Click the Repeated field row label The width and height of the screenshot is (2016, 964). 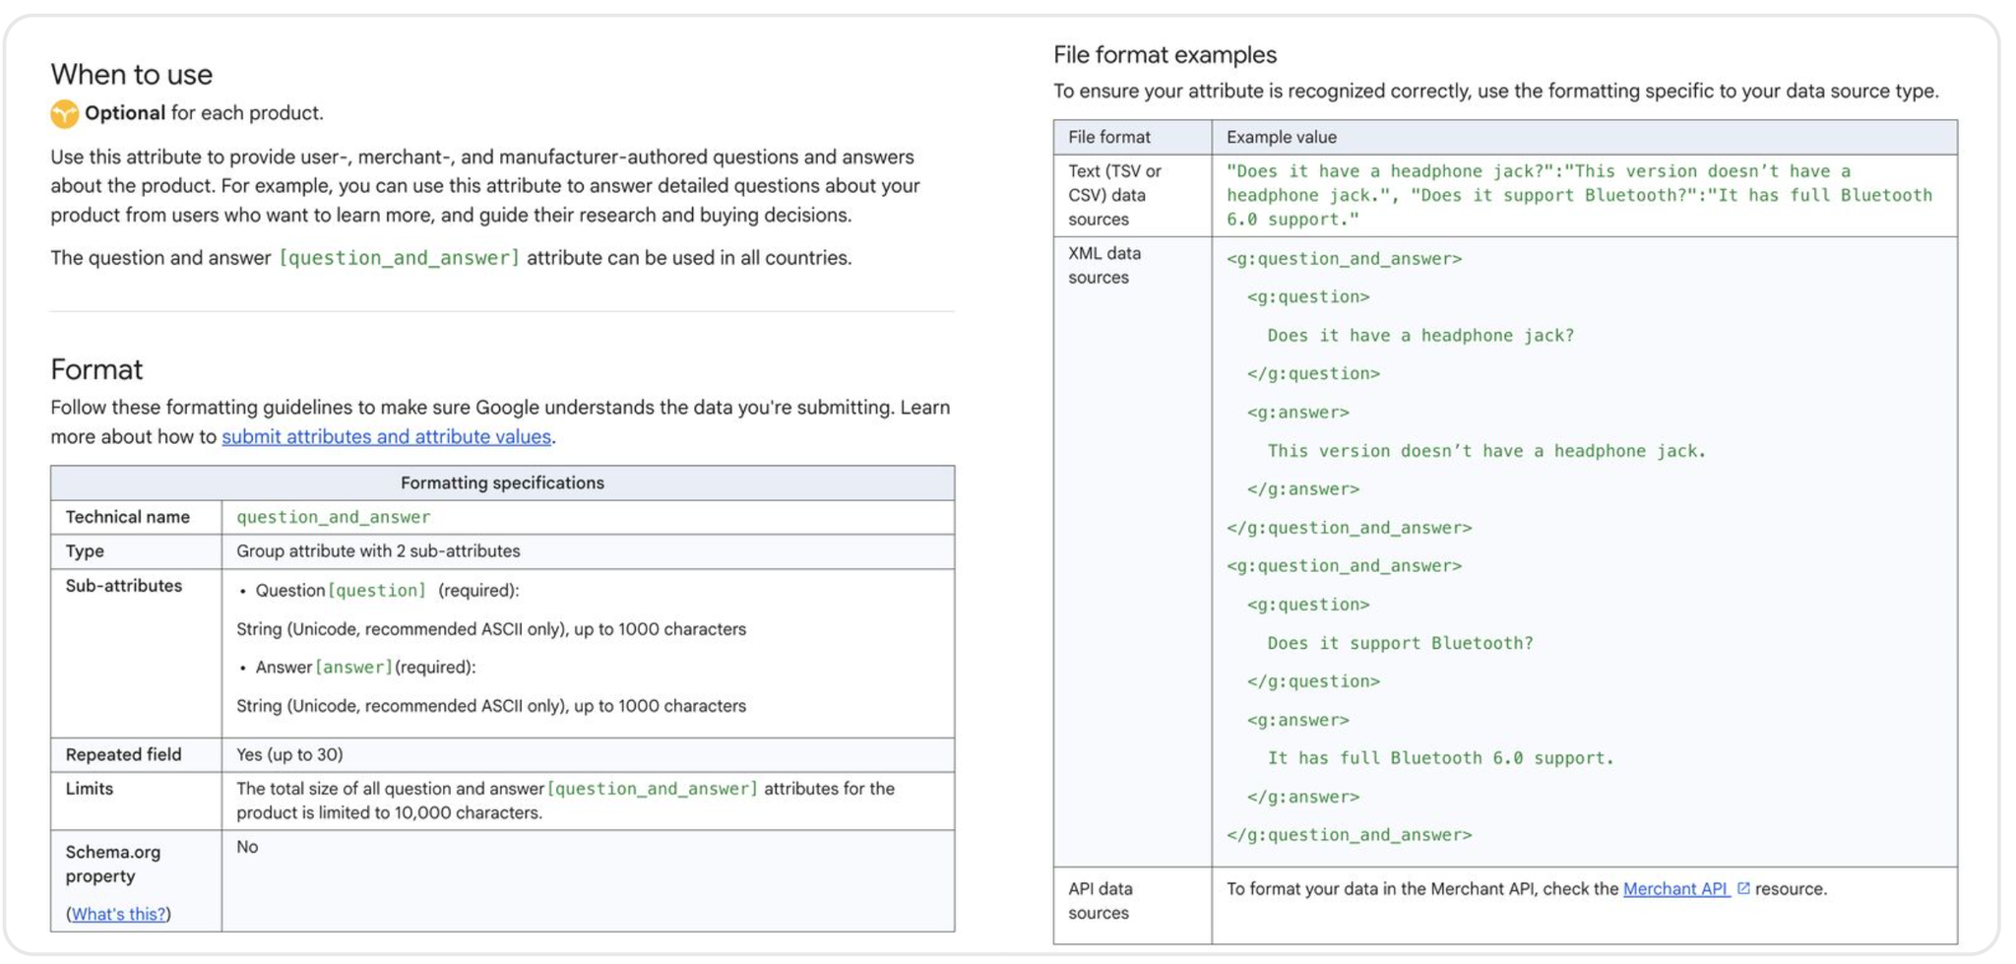123,754
